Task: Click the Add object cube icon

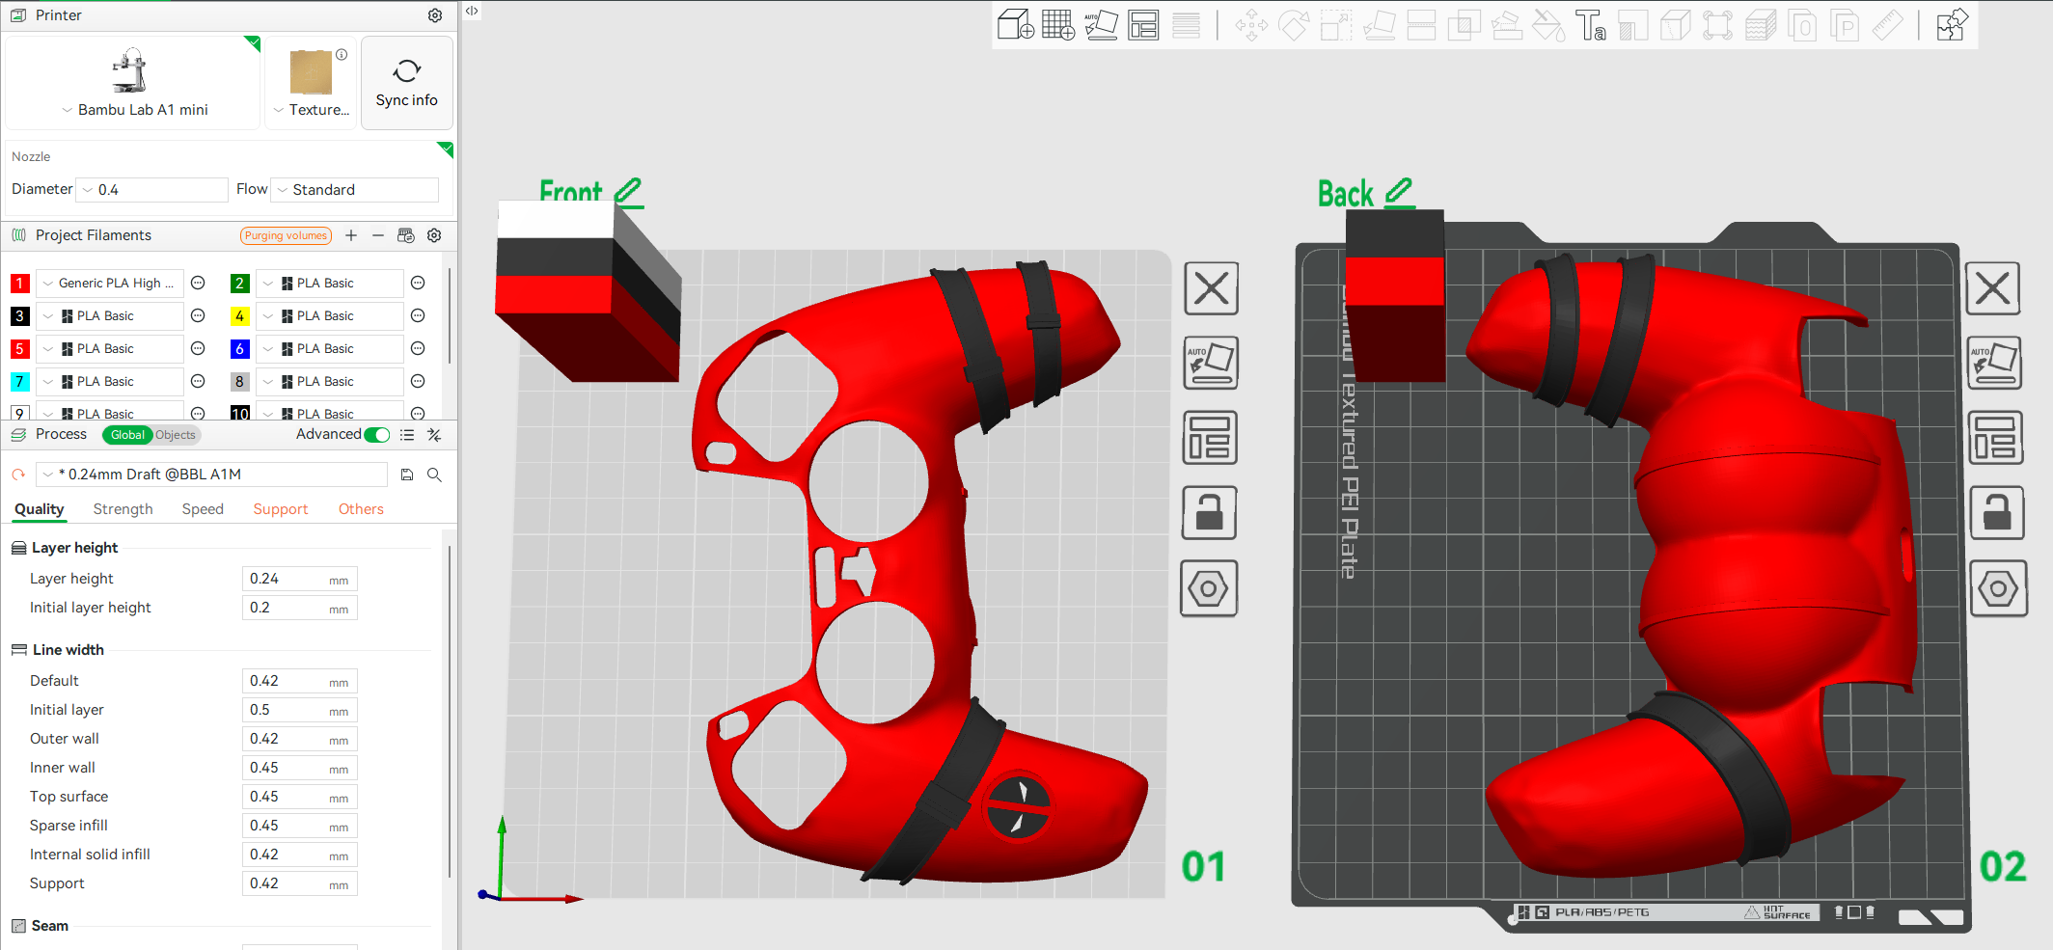Action: tap(1015, 25)
